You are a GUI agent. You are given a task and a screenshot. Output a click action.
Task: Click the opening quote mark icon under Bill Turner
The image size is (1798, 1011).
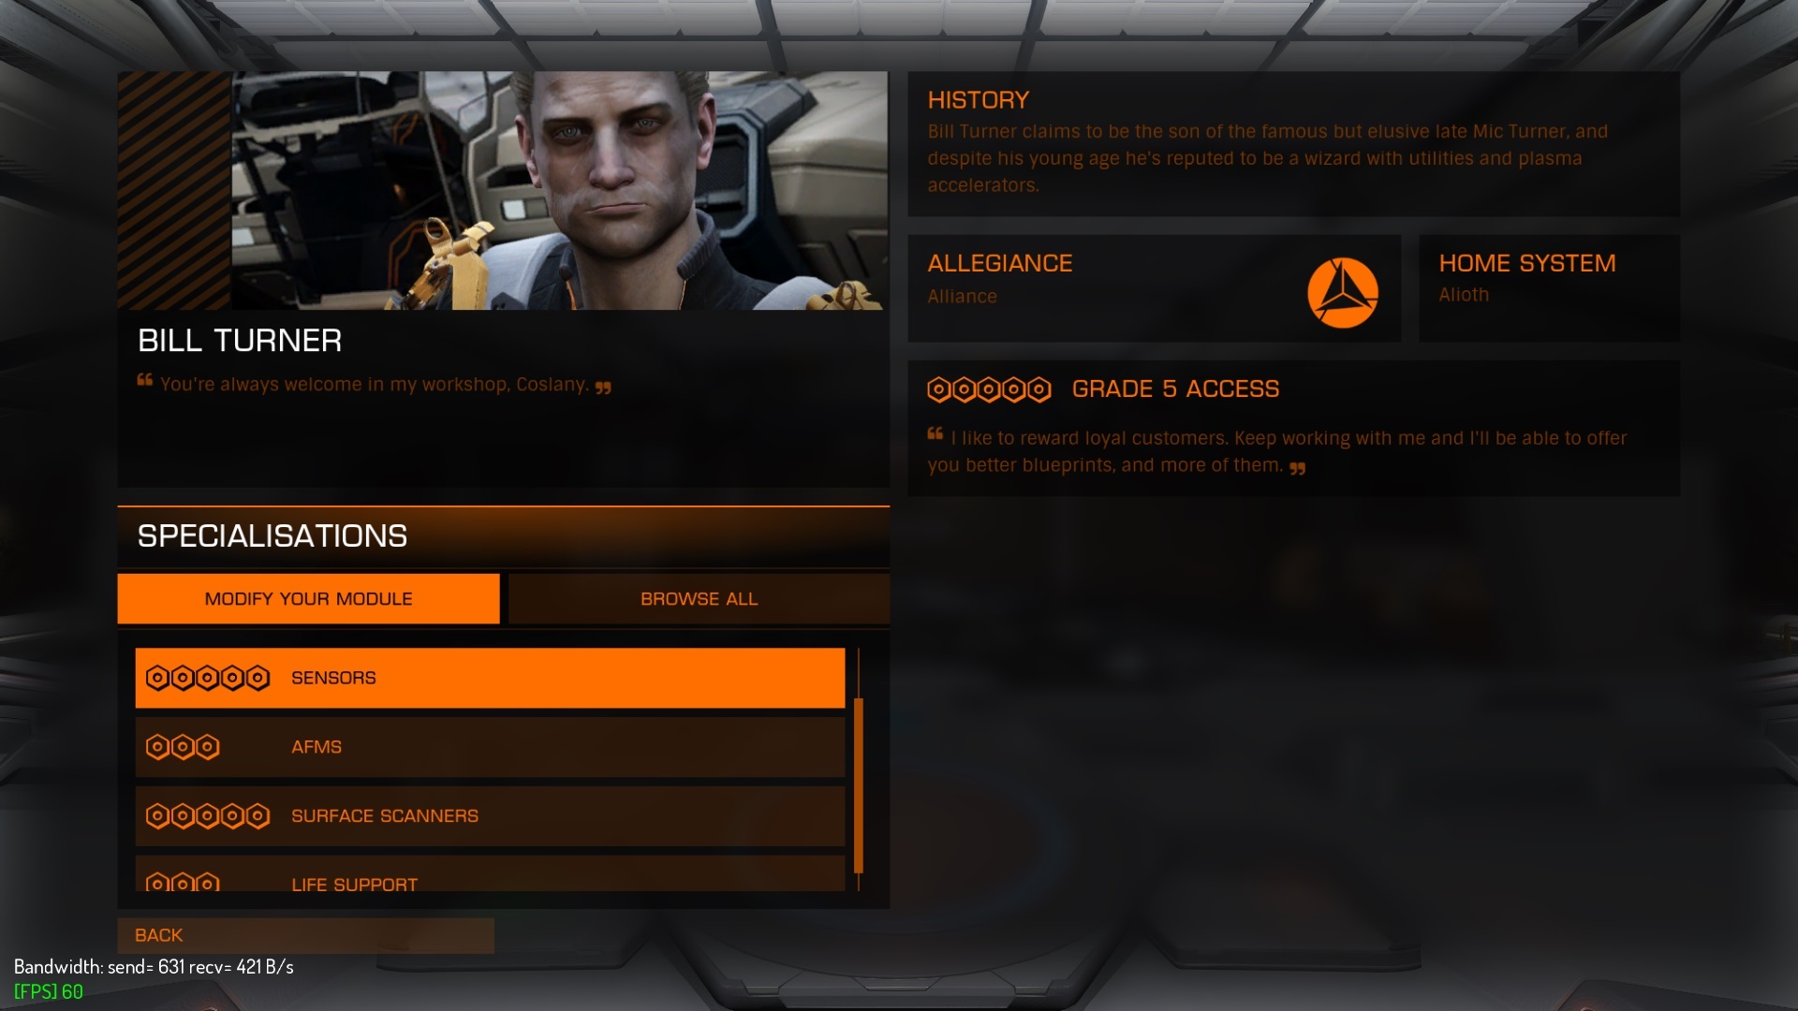[144, 380]
